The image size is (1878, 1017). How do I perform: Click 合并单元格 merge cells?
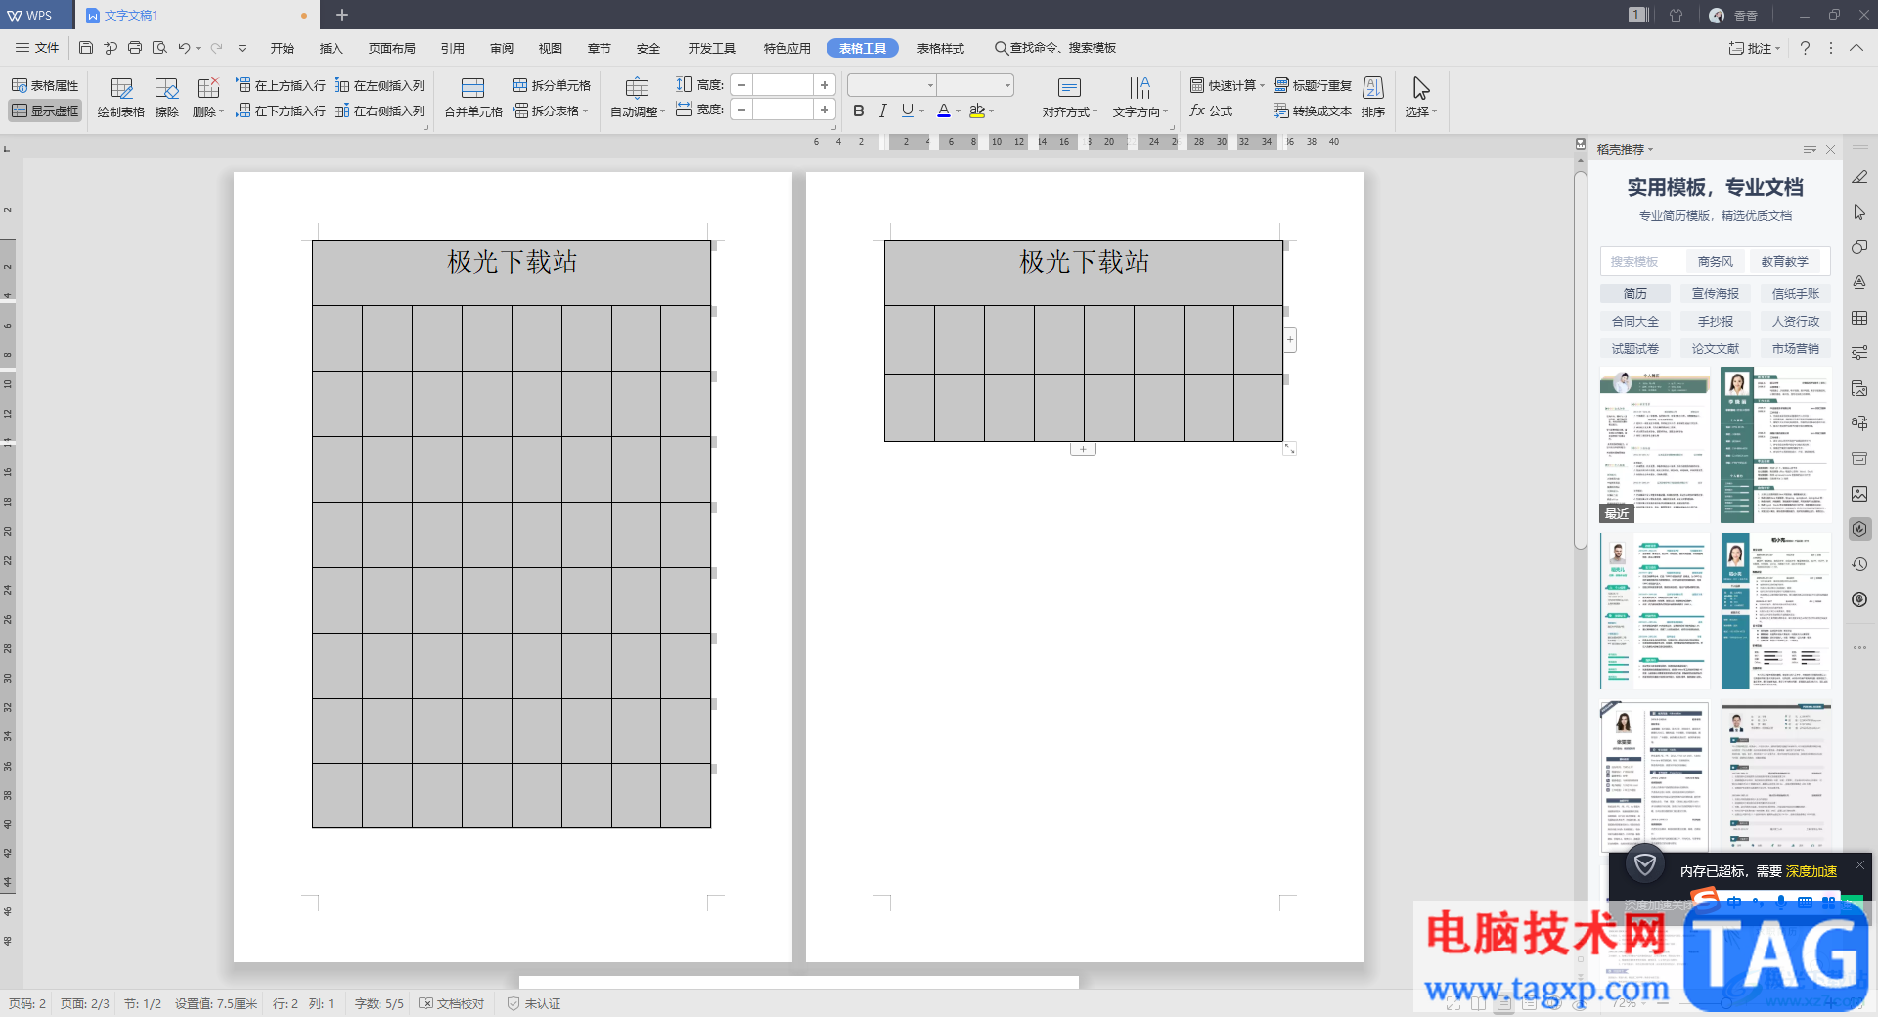pyautogui.click(x=473, y=98)
